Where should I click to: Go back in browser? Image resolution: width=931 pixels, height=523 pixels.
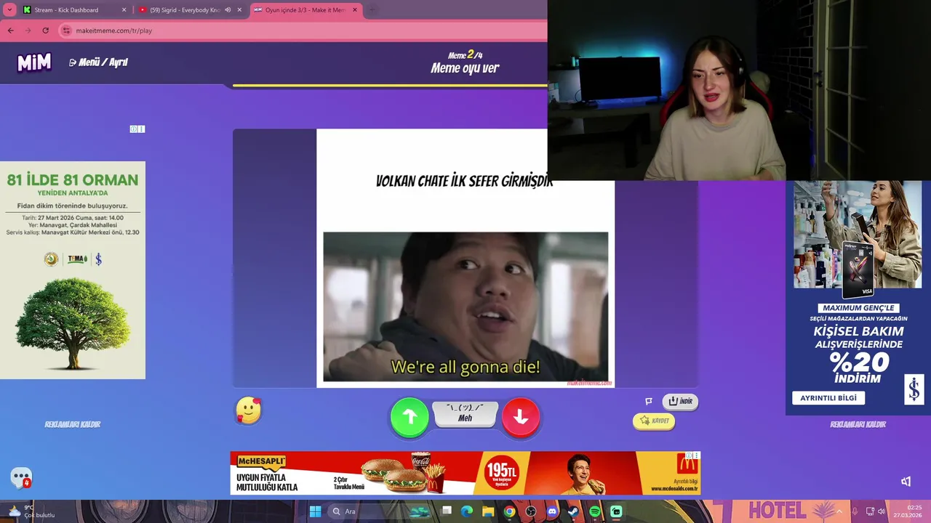click(x=10, y=31)
